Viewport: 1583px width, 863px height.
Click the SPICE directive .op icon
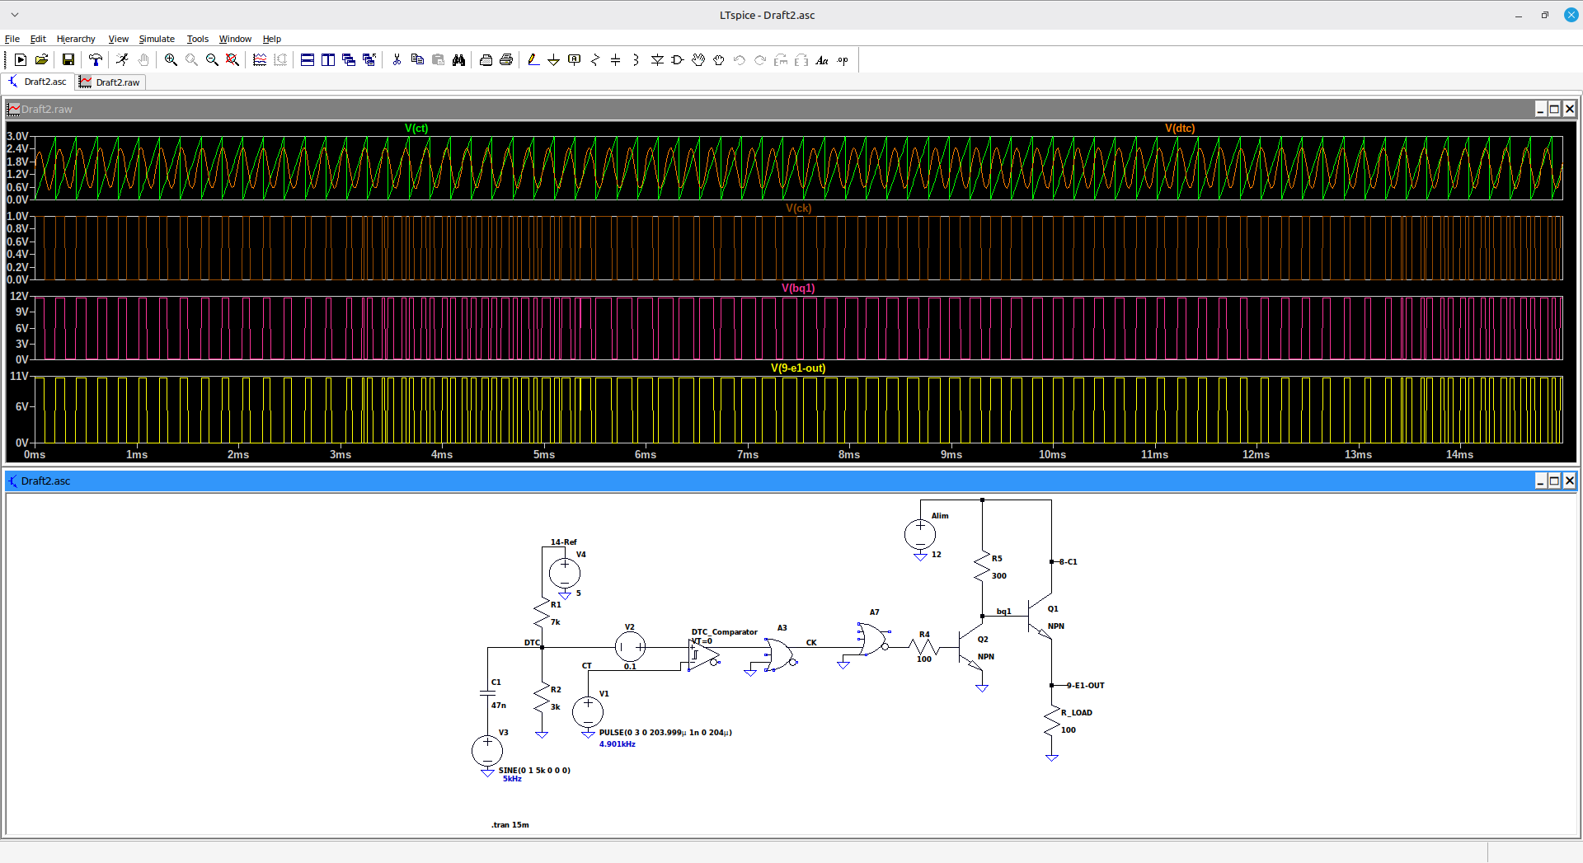(842, 59)
